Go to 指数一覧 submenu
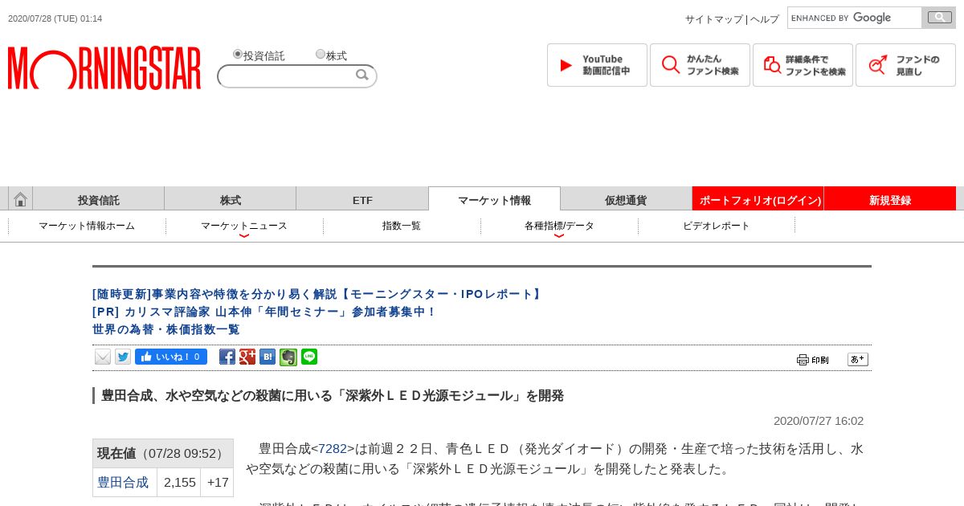The width and height of the screenshot is (964, 506). [402, 226]
